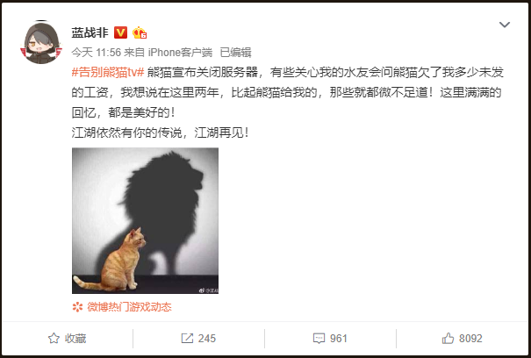This screenshot has height=358, width=531.
Task: Click the 蓝战非 user avatar
Action: pos(41,43)
